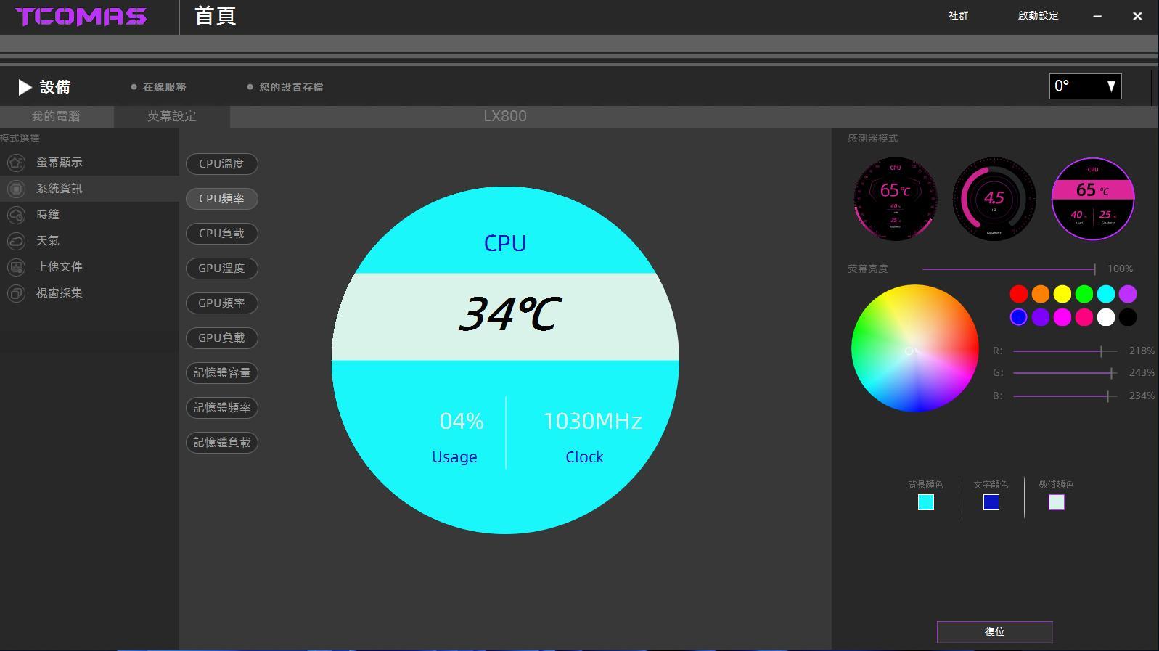Image resolution: width=1159 pixels, height=651 pixels.
Task: Adjust the 熒幕亮度 brightness slider
Action: (x=1009, y=269)
